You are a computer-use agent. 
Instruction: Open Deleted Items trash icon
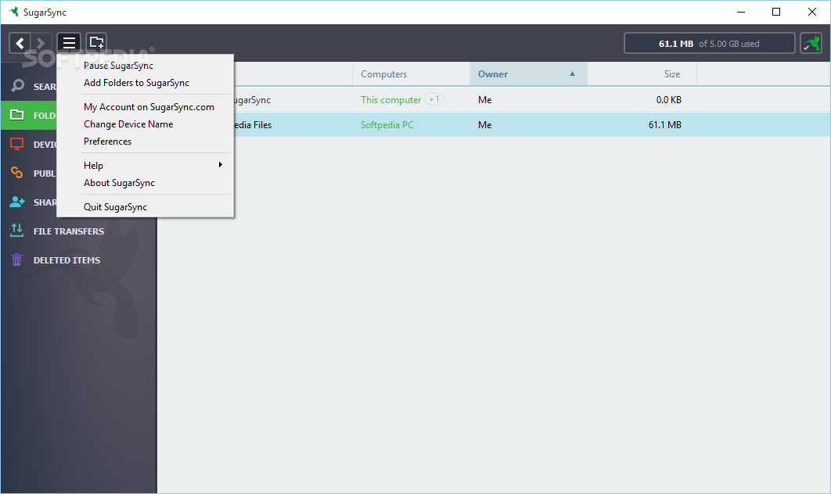coord(17,260)
